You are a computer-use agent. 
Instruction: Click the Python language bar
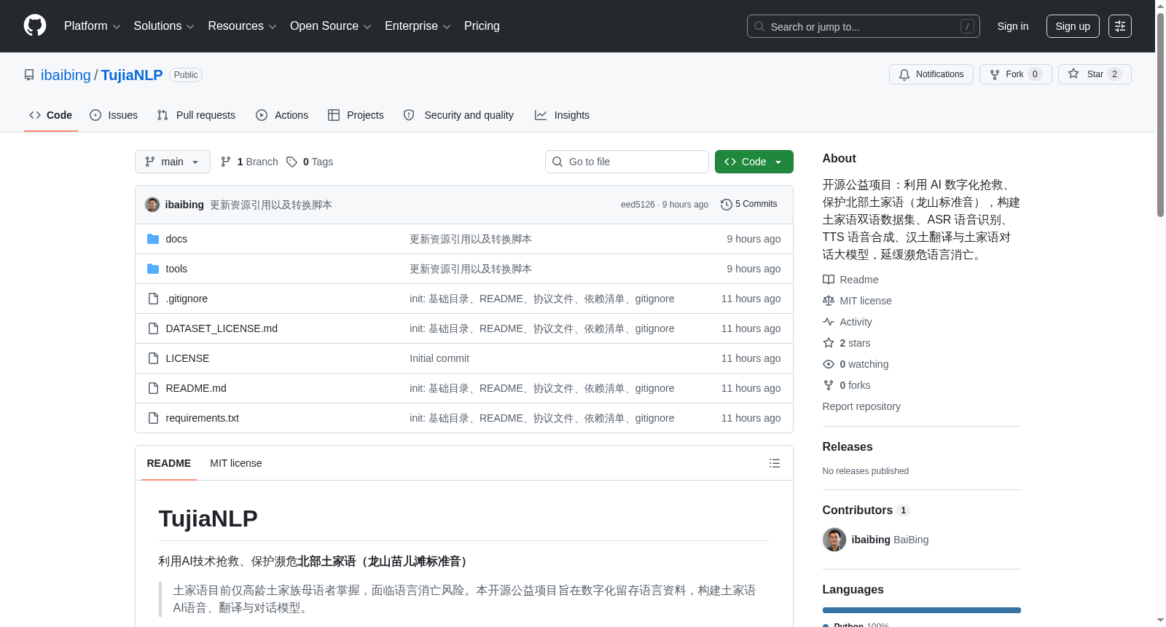(922, 610)
